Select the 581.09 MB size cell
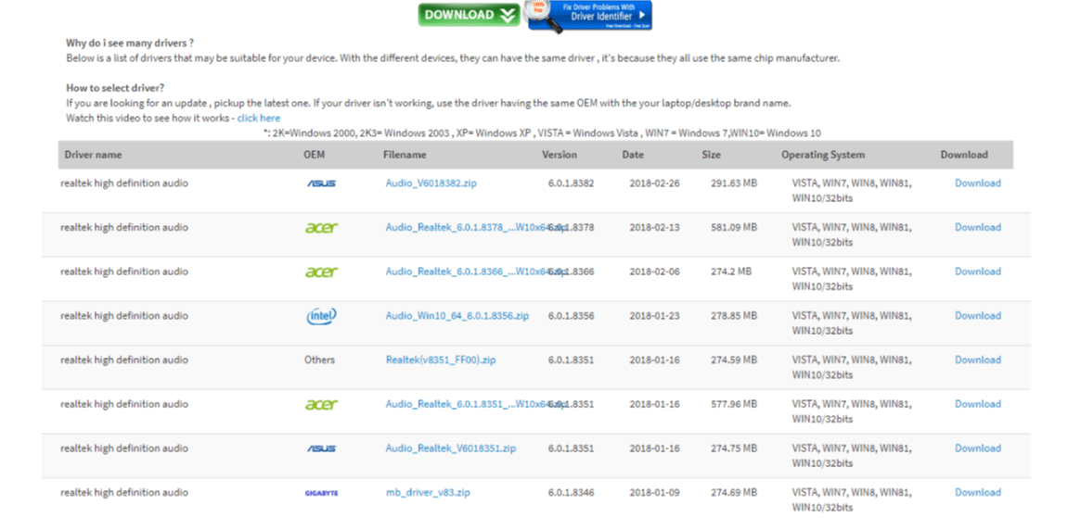The height and width of the screenshot is (518, 1068). click(x=734, y=227)
